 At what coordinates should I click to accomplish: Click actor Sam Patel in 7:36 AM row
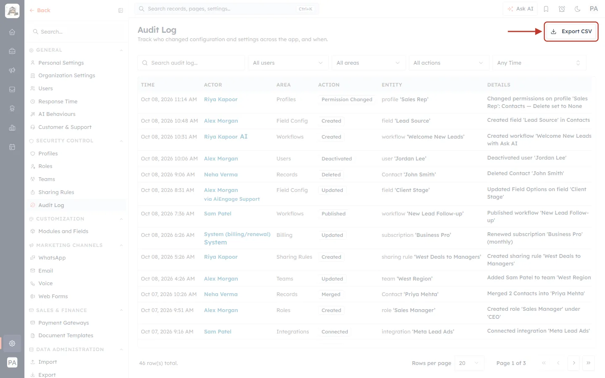pyautogui.click(x=218, y=214)
